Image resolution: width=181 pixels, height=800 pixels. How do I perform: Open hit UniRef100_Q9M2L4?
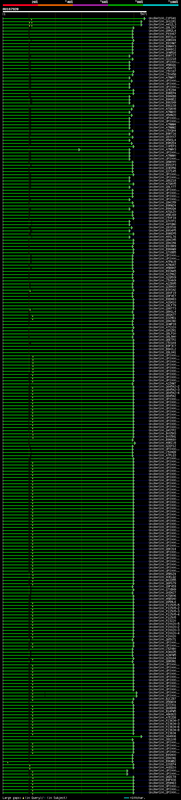[162, 31]
